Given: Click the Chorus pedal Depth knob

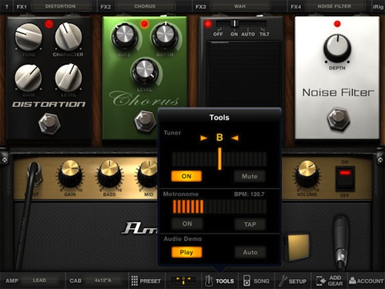Looking at the screenshot, I should click(165, 35).
